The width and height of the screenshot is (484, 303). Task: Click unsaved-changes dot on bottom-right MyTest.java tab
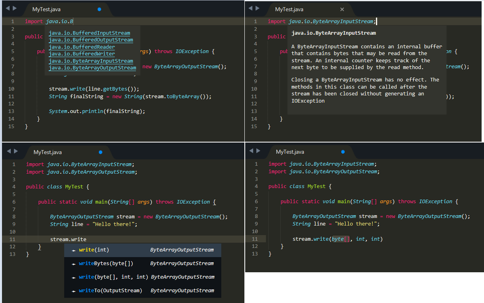343,152
